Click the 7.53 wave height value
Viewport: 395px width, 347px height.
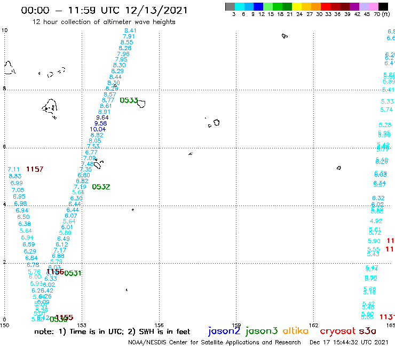pyautogui.click(x=93, y=146)
